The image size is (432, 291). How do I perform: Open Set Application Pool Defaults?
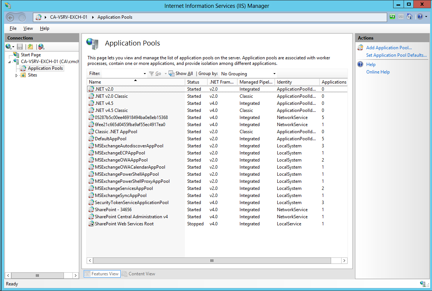pos(396,55)
